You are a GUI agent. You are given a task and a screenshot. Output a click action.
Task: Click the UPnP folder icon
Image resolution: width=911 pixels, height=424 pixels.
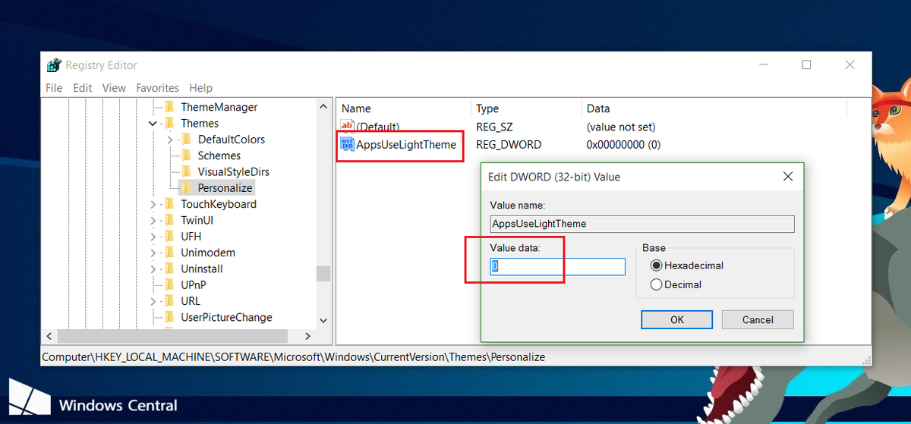click(169, 285)
